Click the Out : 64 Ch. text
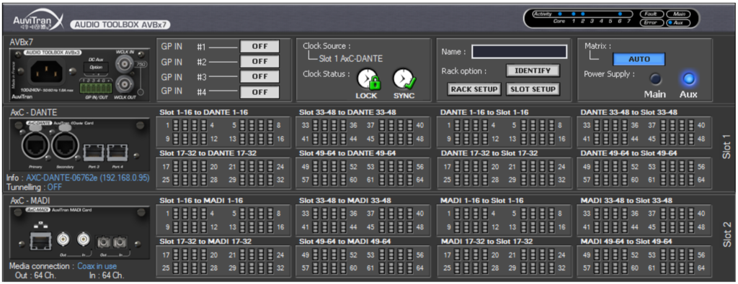The image size is (738, 284). coord(35,275)
